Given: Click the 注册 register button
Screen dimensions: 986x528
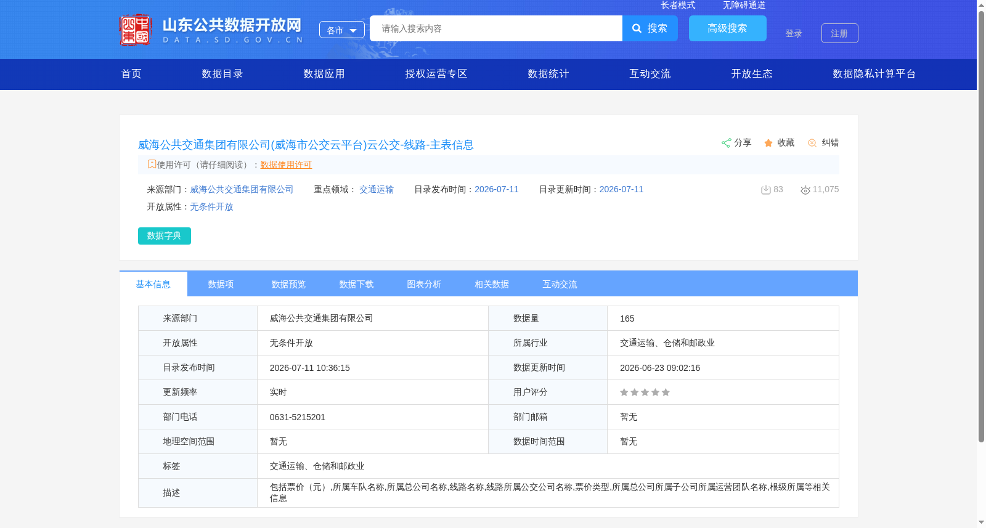Looking at the screenshot, I should click(840, 33).
